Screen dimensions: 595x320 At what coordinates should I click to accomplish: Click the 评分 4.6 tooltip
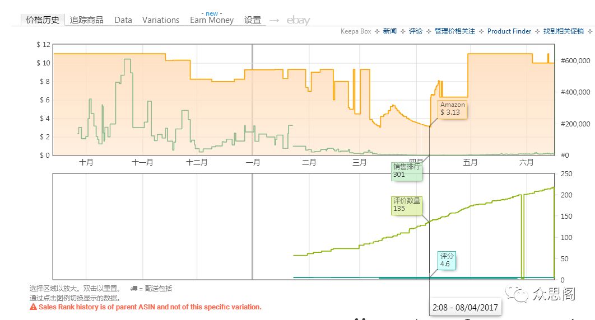(447, 260)
